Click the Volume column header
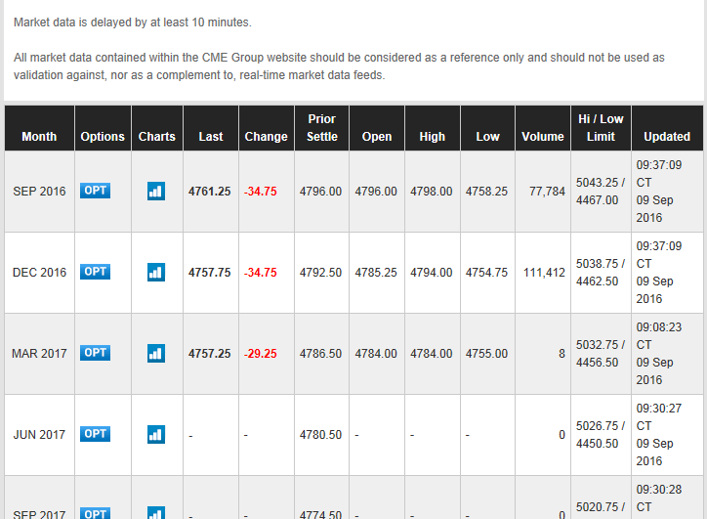Viewport: 707px width, 519px height. (542, 137)
